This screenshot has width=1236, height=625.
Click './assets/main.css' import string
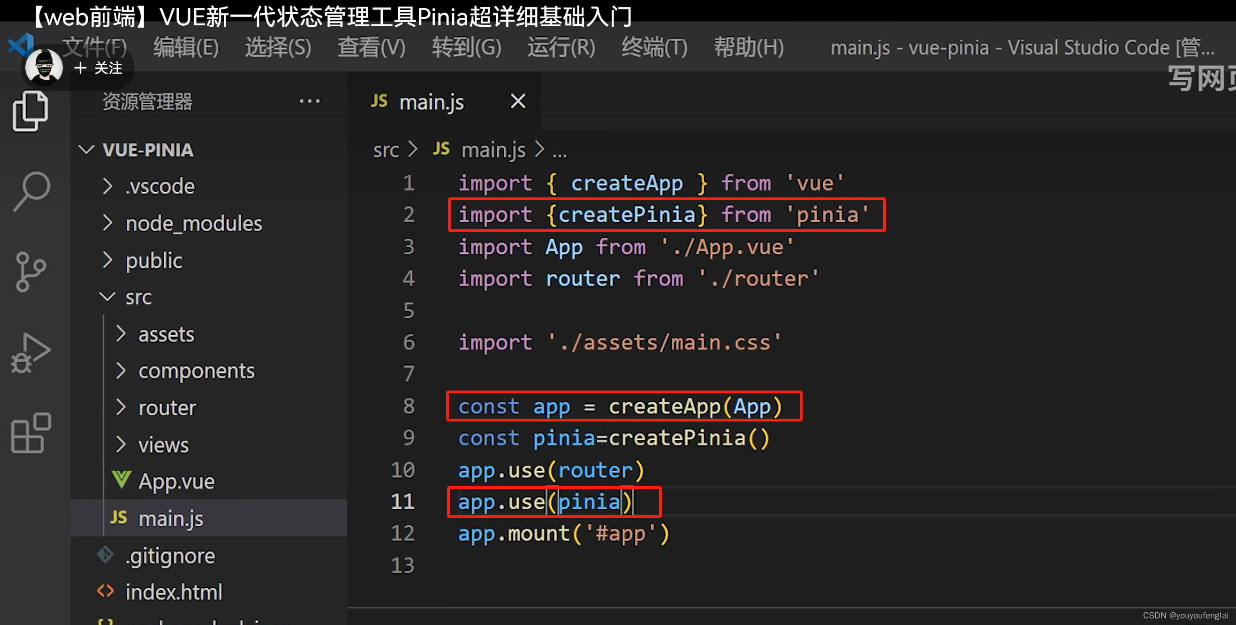(x=665, y=342)
